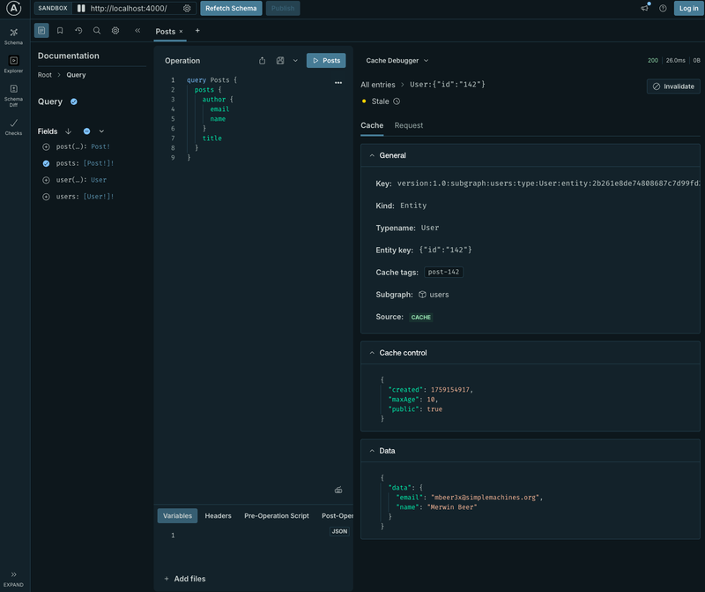The width and height of the screenshot is (705, 592).
Task: Toggle the users field selection
Action: click(46, 196)
